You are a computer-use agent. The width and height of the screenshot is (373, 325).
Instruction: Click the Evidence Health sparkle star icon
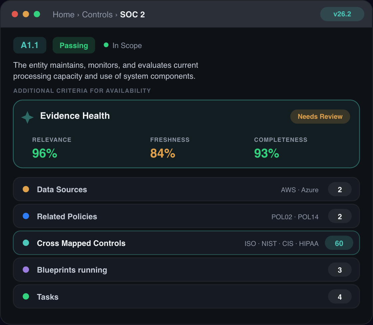pos(27,117)
